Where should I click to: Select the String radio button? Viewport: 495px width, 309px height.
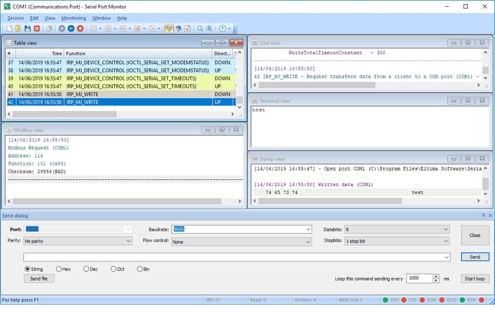27,269
